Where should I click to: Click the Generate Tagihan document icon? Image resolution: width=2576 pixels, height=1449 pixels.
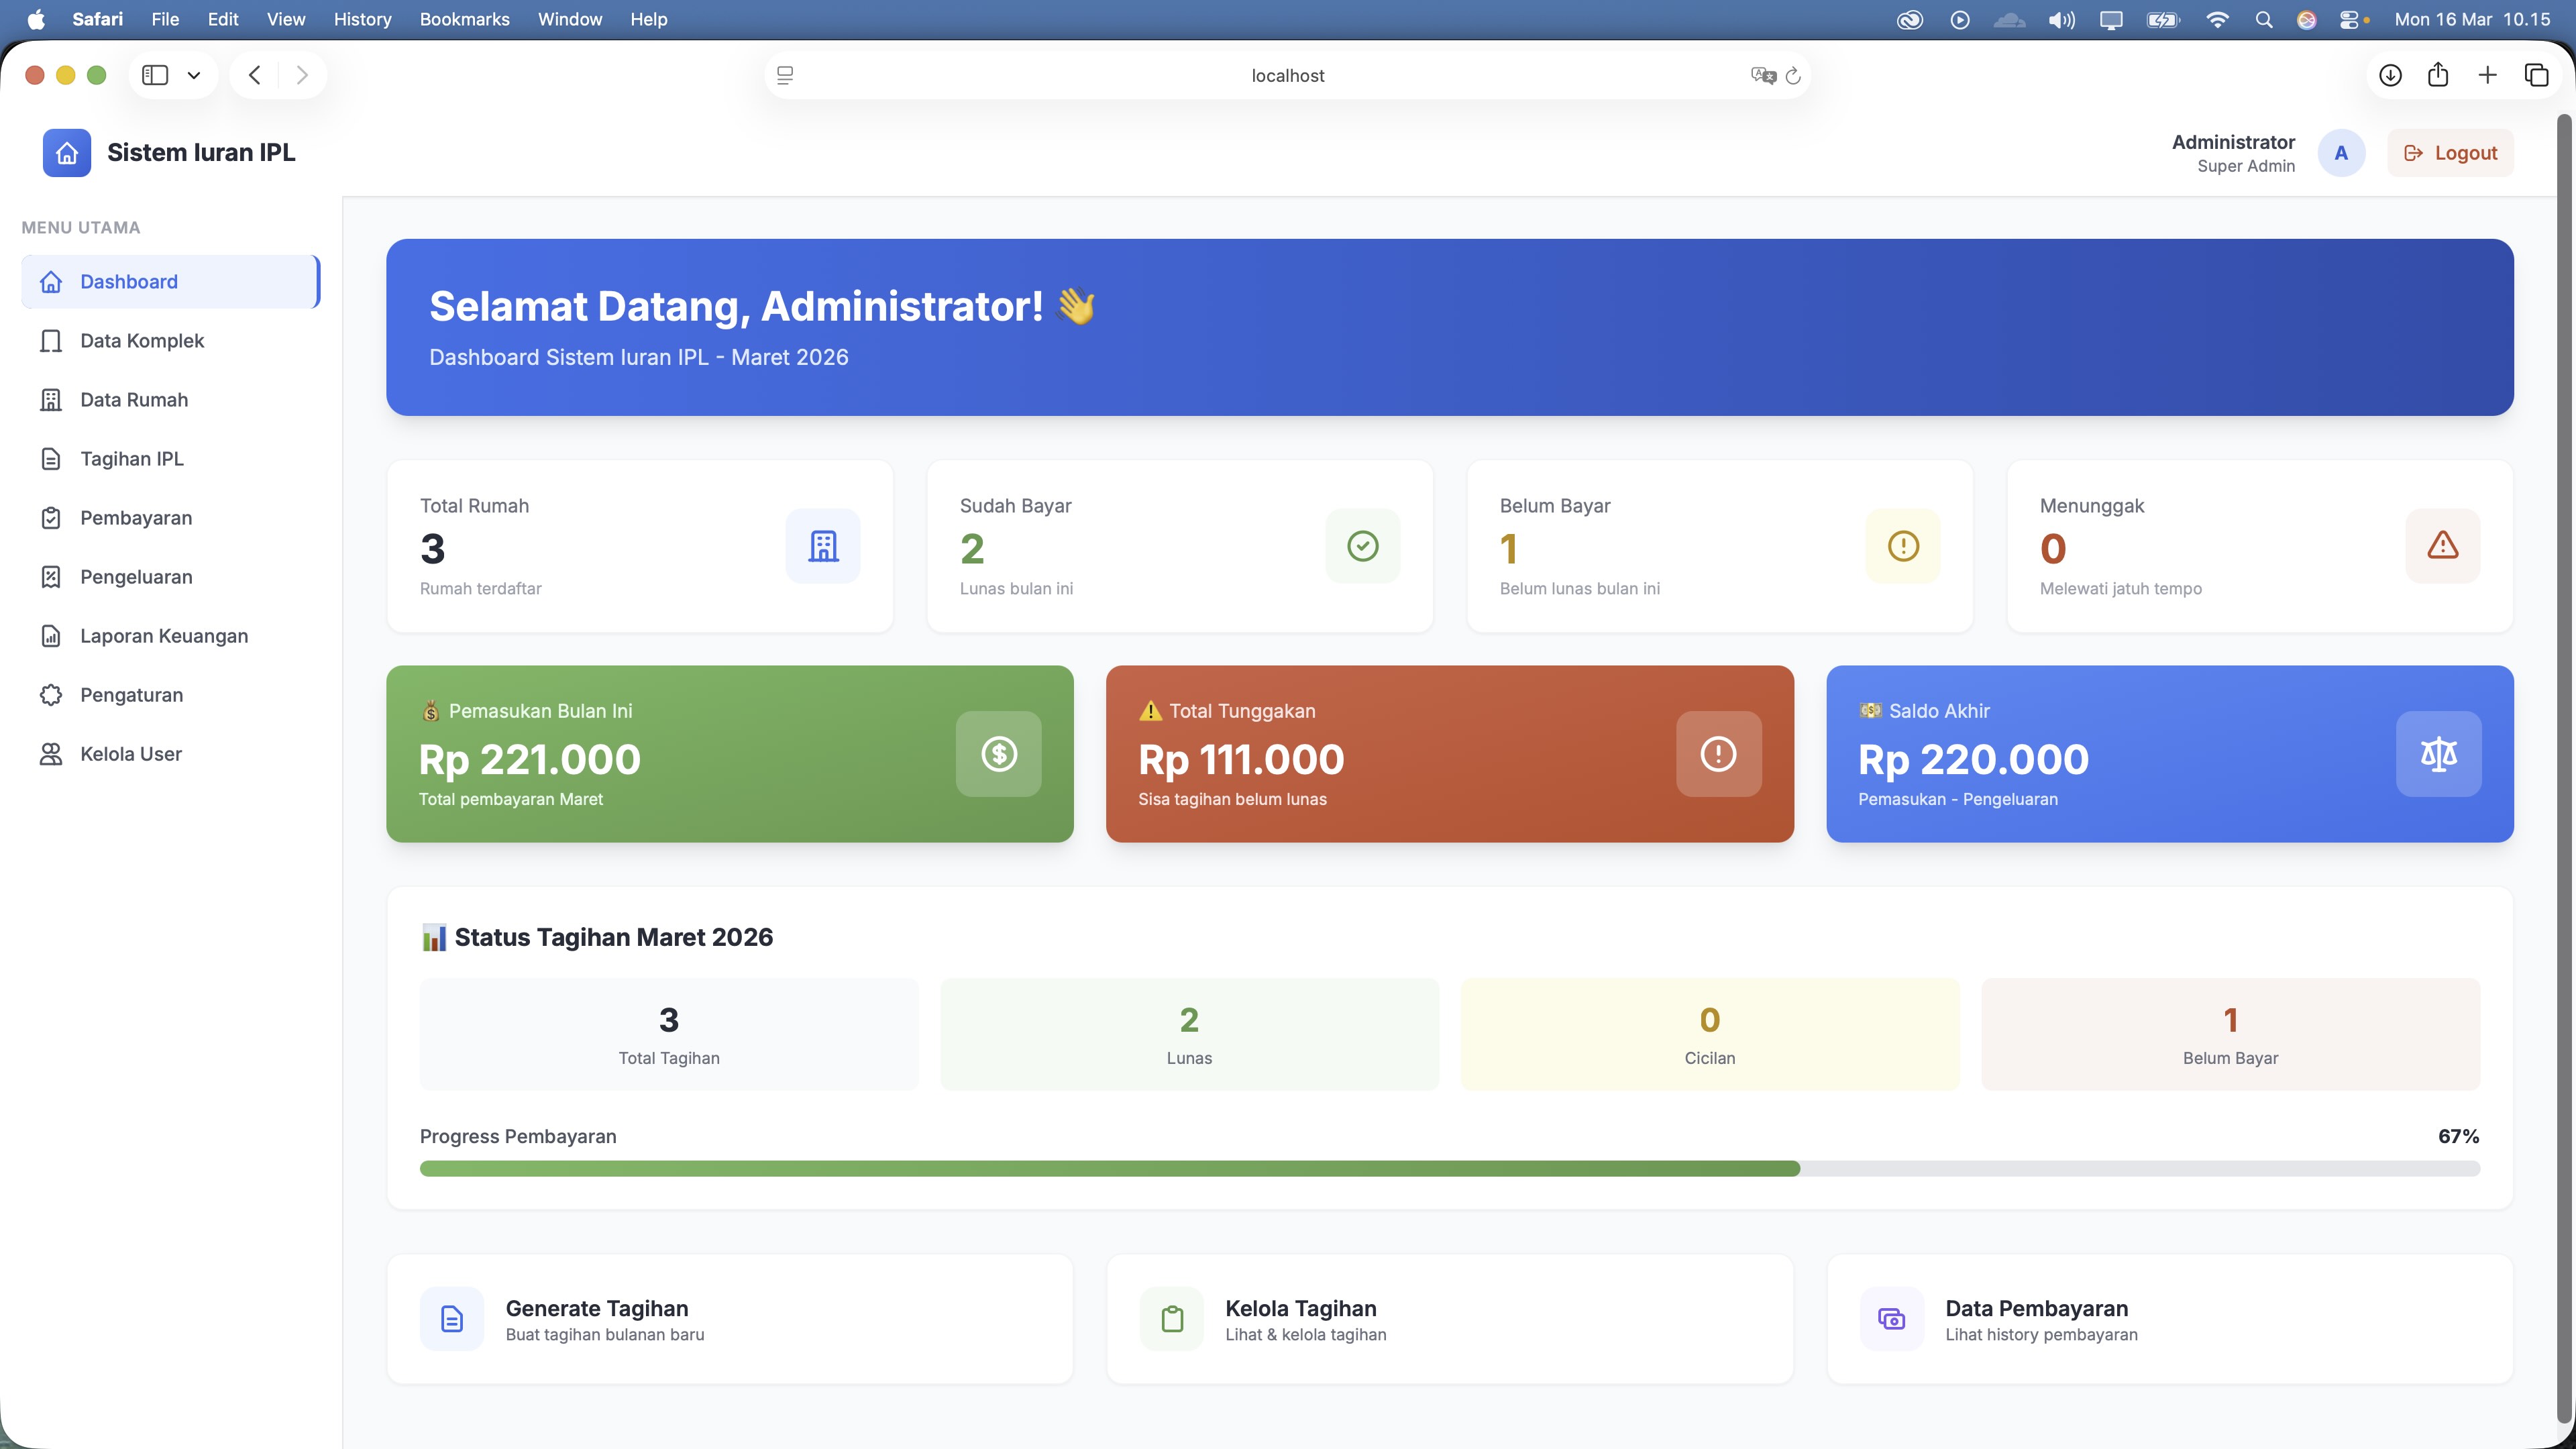(x=452, y=1319)
